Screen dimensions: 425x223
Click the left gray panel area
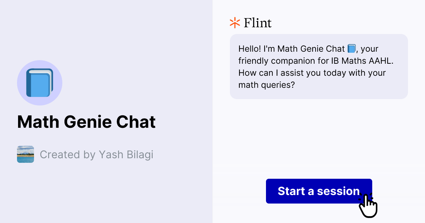pyautogui.click(x=106, y=195)
